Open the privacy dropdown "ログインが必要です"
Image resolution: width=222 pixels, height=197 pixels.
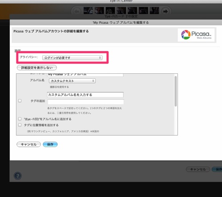pyautogui.click(x=72, y=58)
